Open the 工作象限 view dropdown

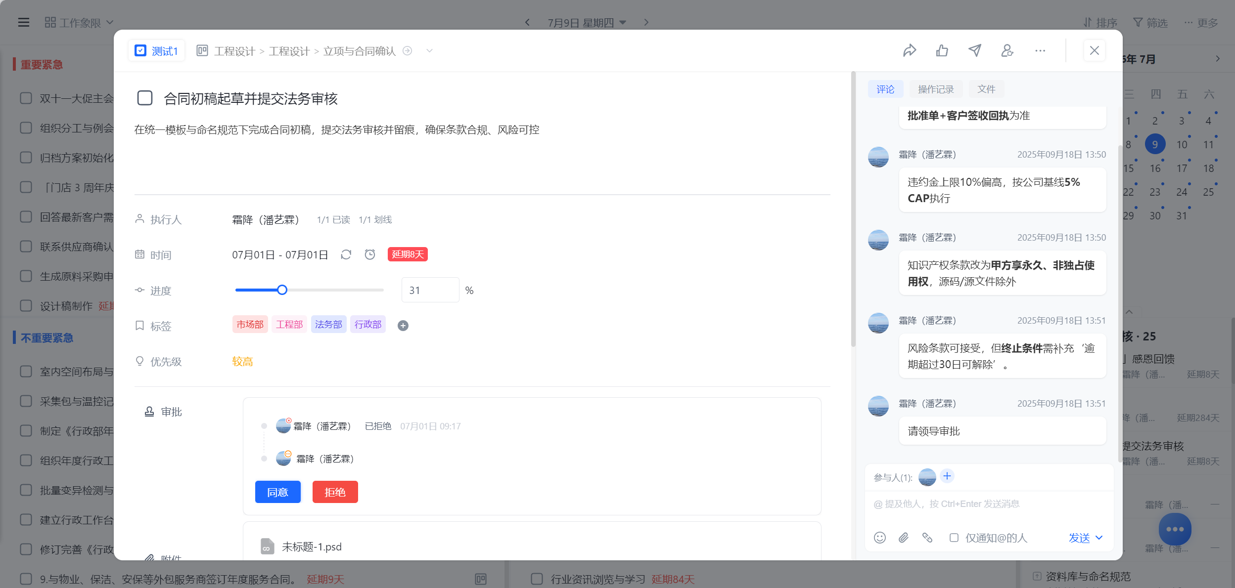click(79, 22)
